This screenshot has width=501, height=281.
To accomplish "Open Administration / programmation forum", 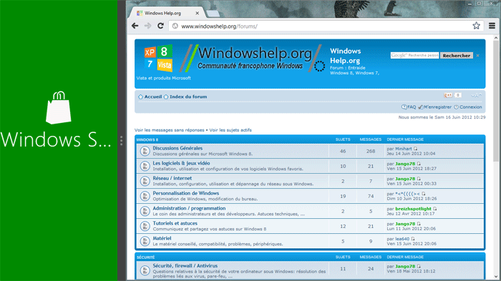I will (189, 208).
